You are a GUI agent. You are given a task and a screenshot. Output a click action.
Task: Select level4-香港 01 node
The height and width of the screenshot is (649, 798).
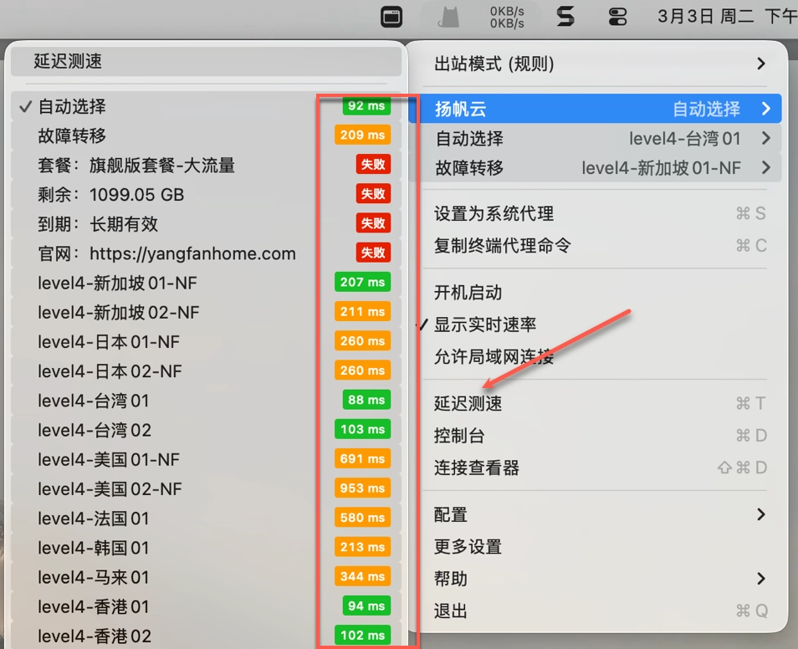[206, 607]
